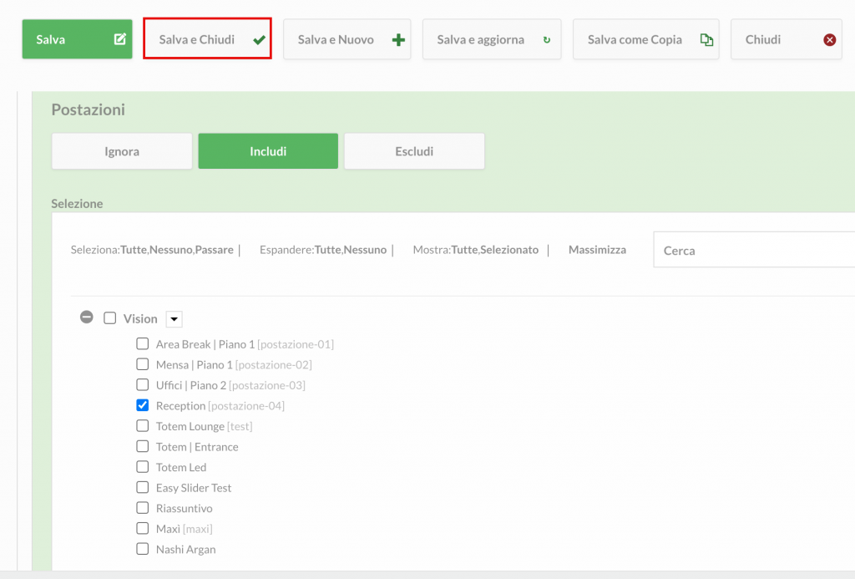This screenshot has width=855, height=579.
Task: Check the Totem | Entrance checkbox
Action: pos(142,446)
